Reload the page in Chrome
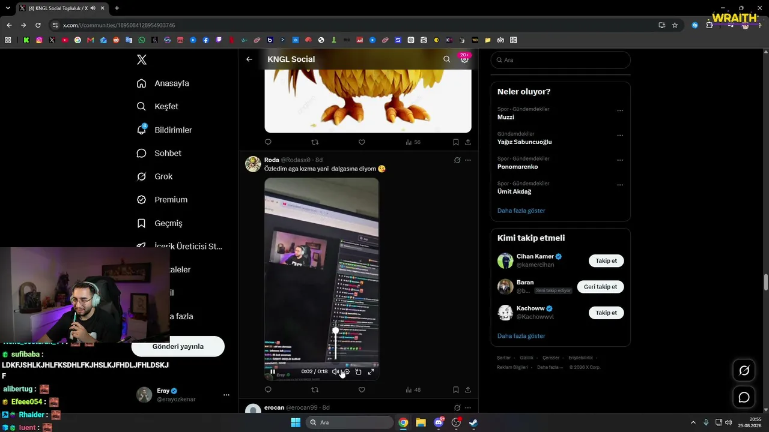 tap(38, 25)
